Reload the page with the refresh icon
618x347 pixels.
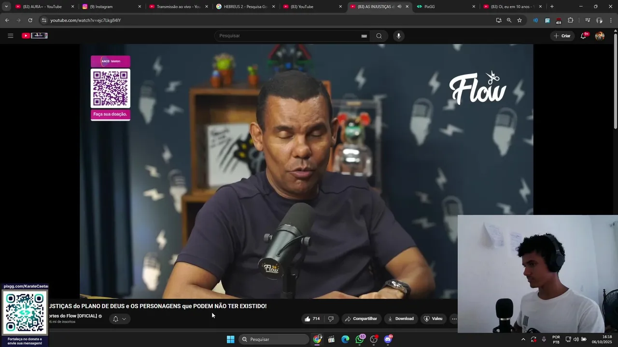(30, 20)
